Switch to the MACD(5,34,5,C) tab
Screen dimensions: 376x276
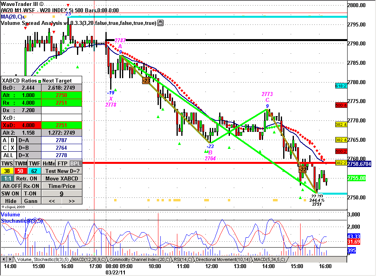coord(269,259)
